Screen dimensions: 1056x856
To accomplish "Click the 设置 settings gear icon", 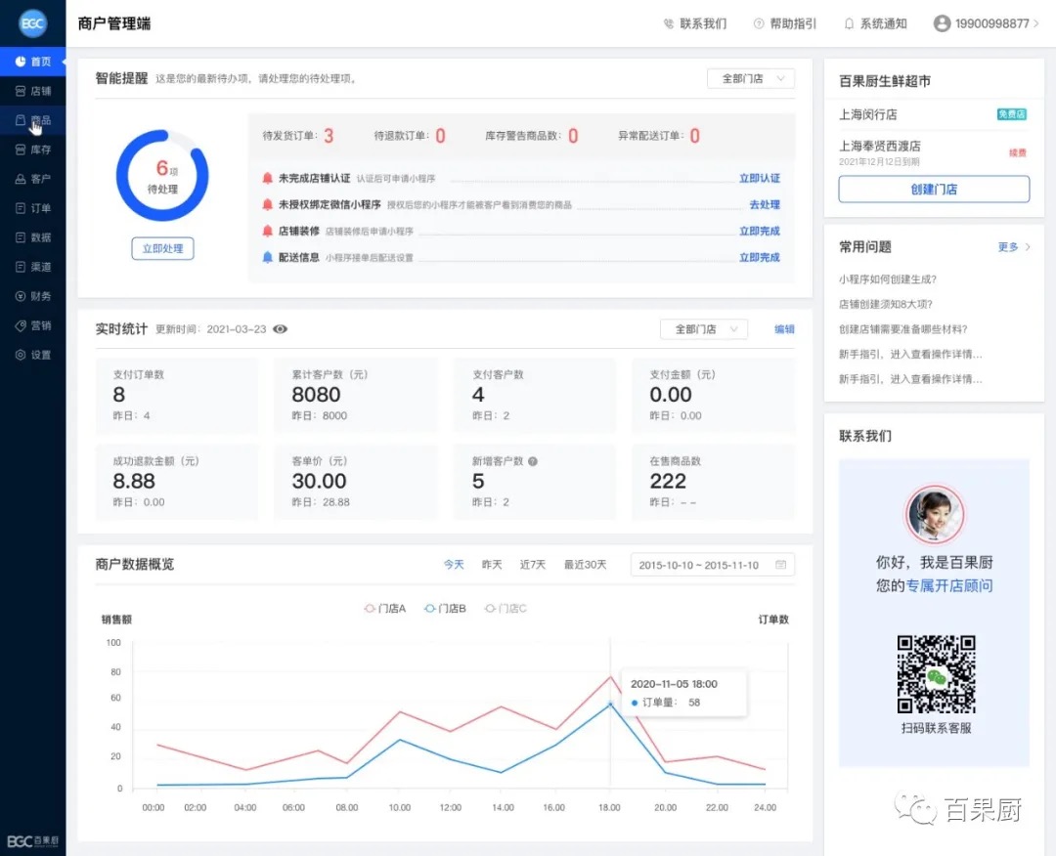I will (x=21, y=355).
